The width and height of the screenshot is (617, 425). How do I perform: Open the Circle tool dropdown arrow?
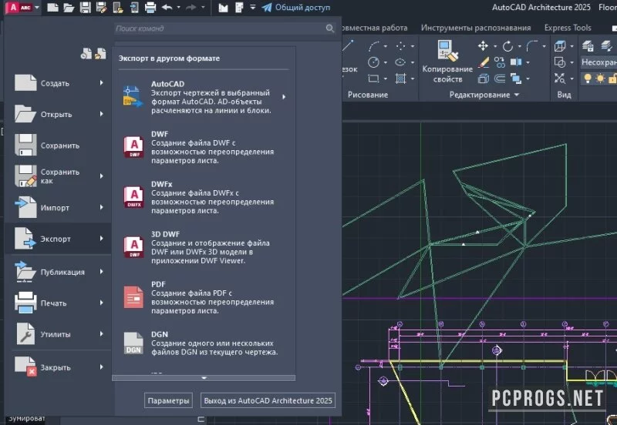click(x=385, y=62)
